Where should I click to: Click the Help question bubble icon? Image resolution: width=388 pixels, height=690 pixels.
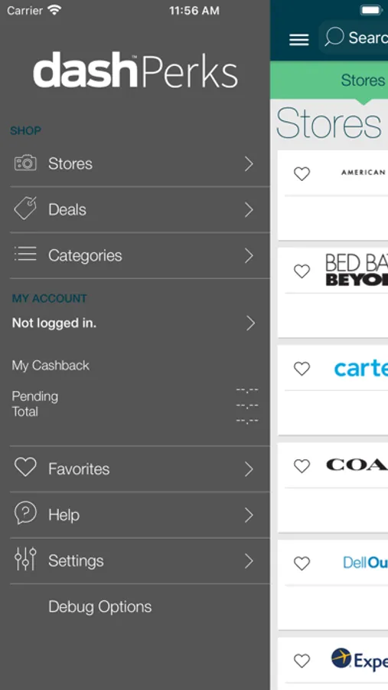25,514
